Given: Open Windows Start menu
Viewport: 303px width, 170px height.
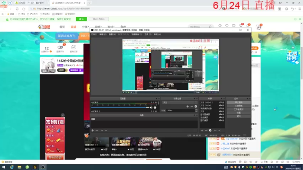Looking at the screenshot, I should point(4,167).
